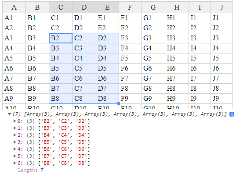Select column header I
236x174 pixels.
(200, 7)
